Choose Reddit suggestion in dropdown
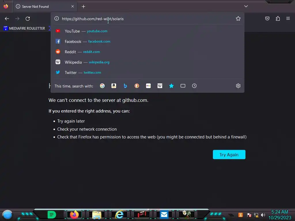 point(147,52)
